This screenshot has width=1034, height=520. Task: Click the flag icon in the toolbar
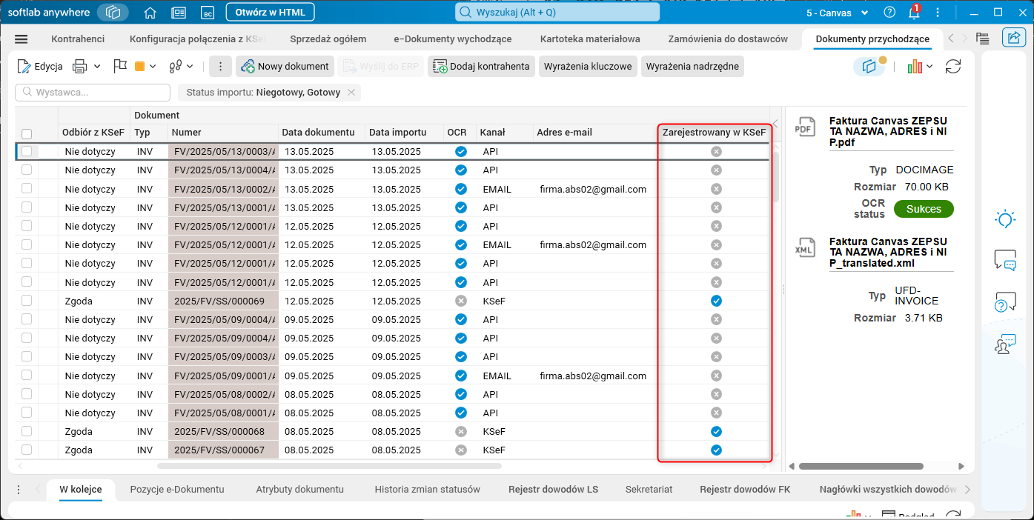point(120,67)
